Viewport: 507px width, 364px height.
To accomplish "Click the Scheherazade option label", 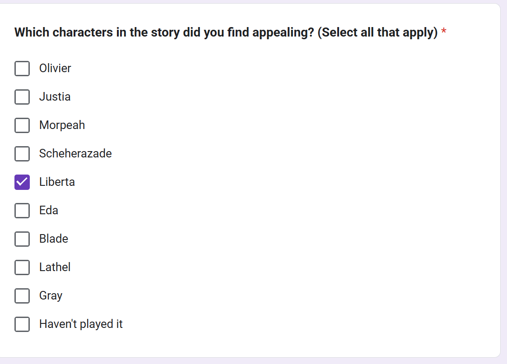I will pyautogui.click(x=75, y=153).
